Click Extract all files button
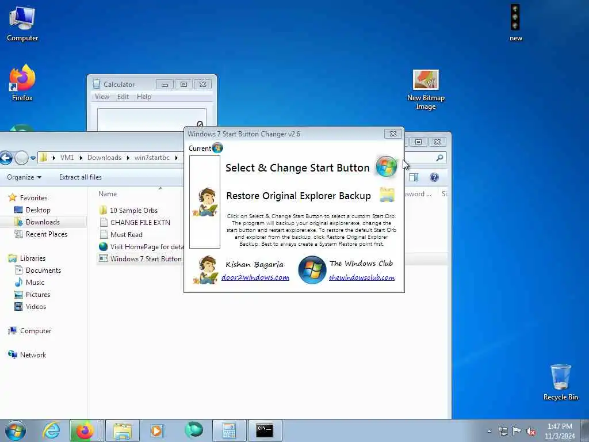The height and width of the screenshot is (442, 589). coord(81,177)
